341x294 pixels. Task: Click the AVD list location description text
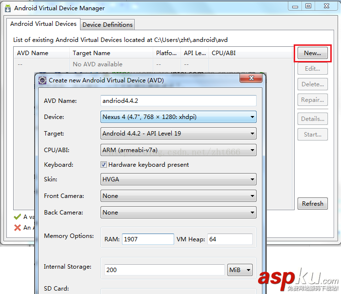coord(120,40)
